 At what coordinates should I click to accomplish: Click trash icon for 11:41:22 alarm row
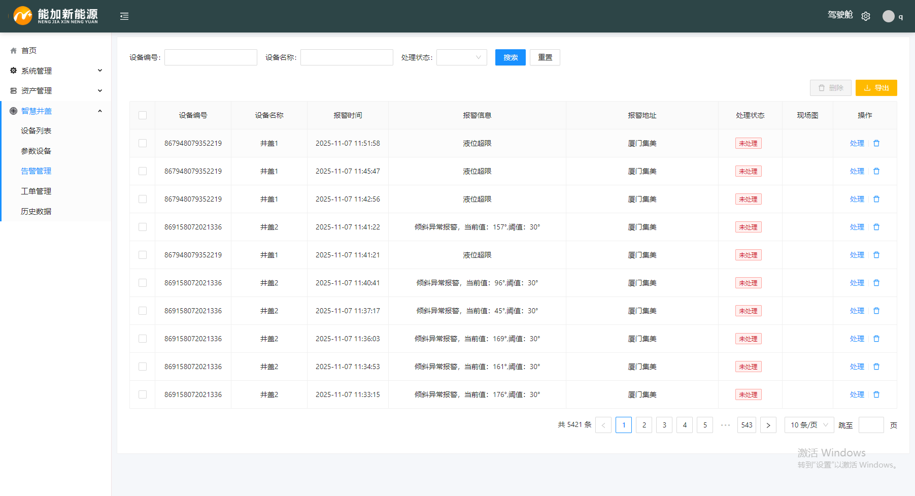pos(876,227)
